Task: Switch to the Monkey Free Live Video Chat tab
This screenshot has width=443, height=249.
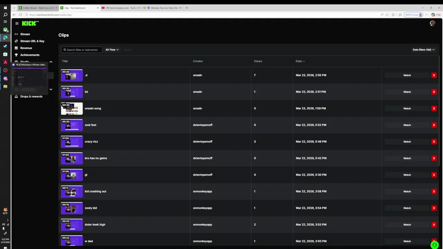Action: tap(163, 8)
